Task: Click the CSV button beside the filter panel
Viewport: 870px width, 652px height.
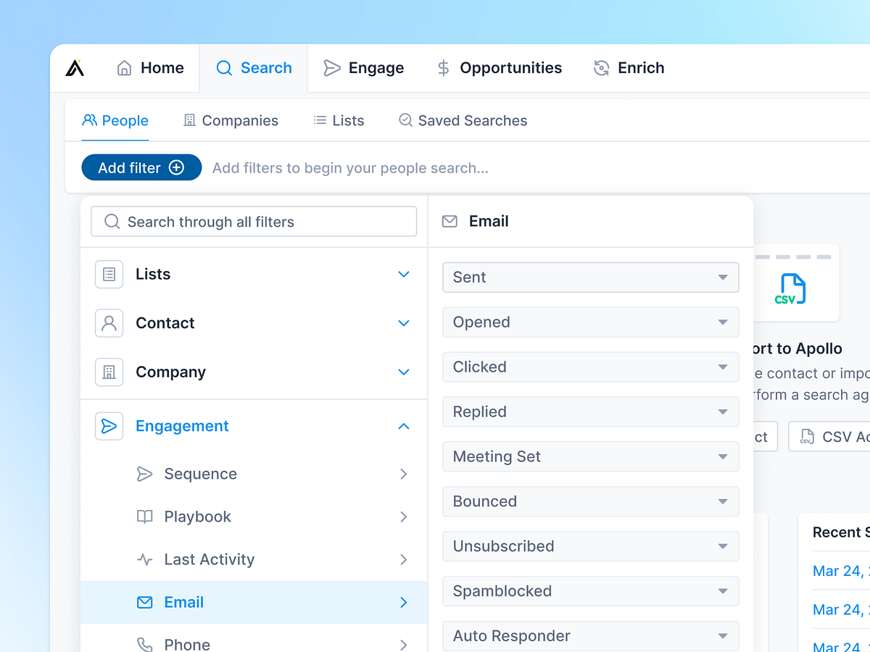Action: click(x=829, y=437)
